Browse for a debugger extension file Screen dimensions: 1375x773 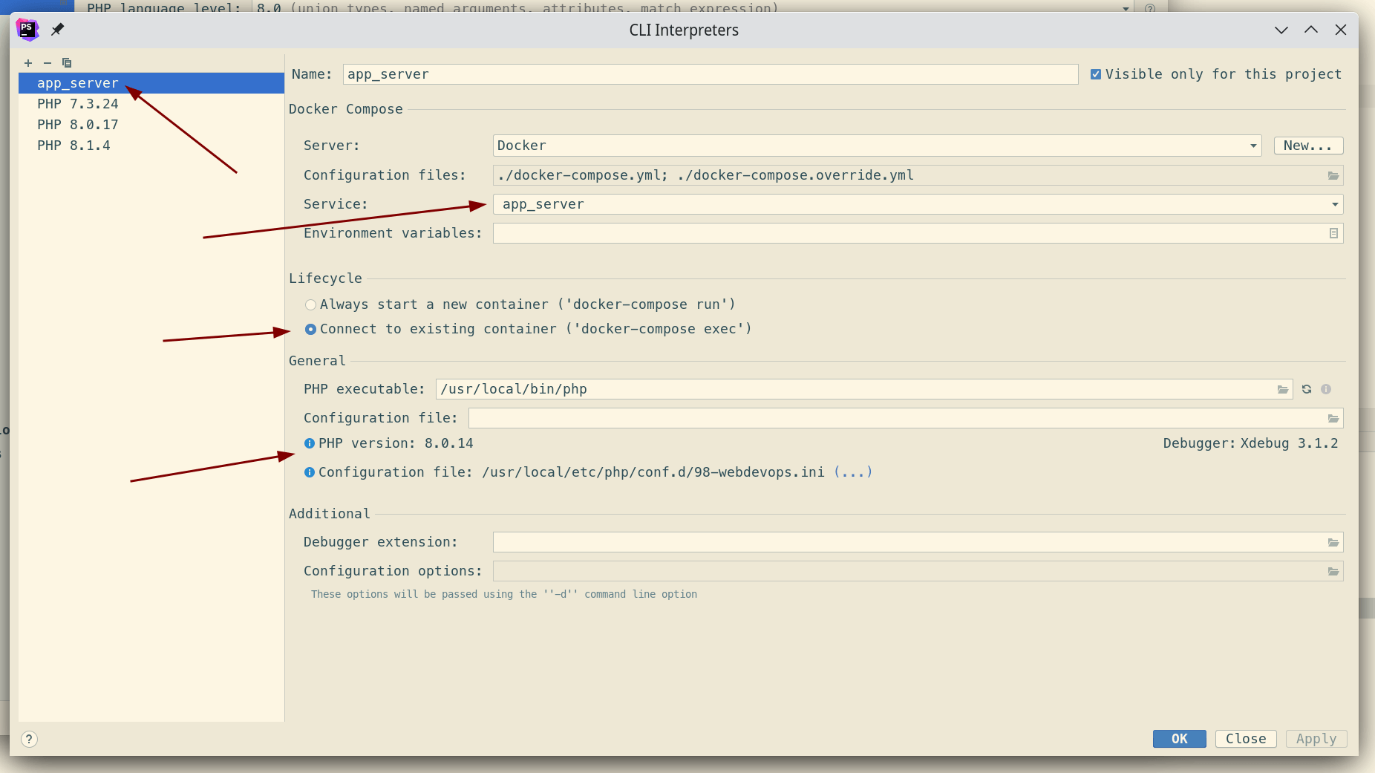point(1332,542)
